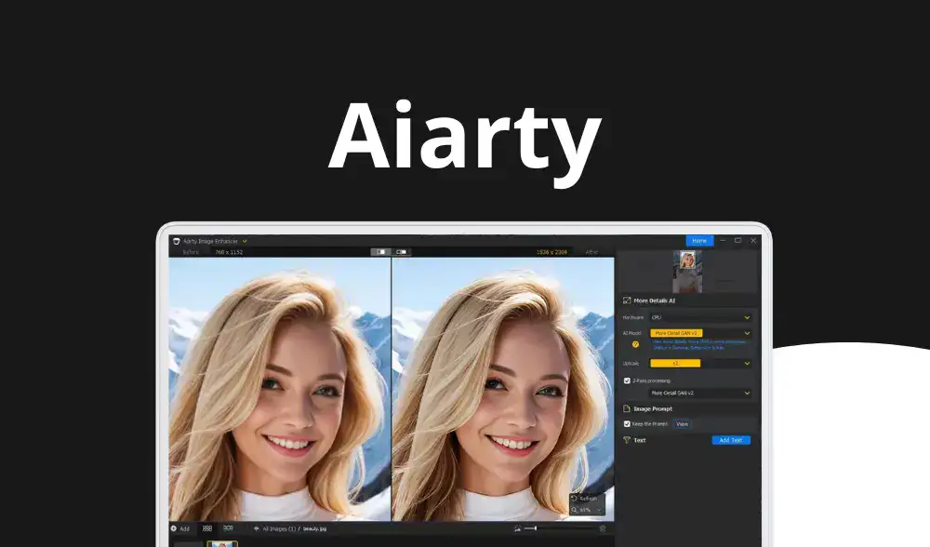Click the back arrow to All Images
This screenshot has width=930, height=547.
coord(256,528)
